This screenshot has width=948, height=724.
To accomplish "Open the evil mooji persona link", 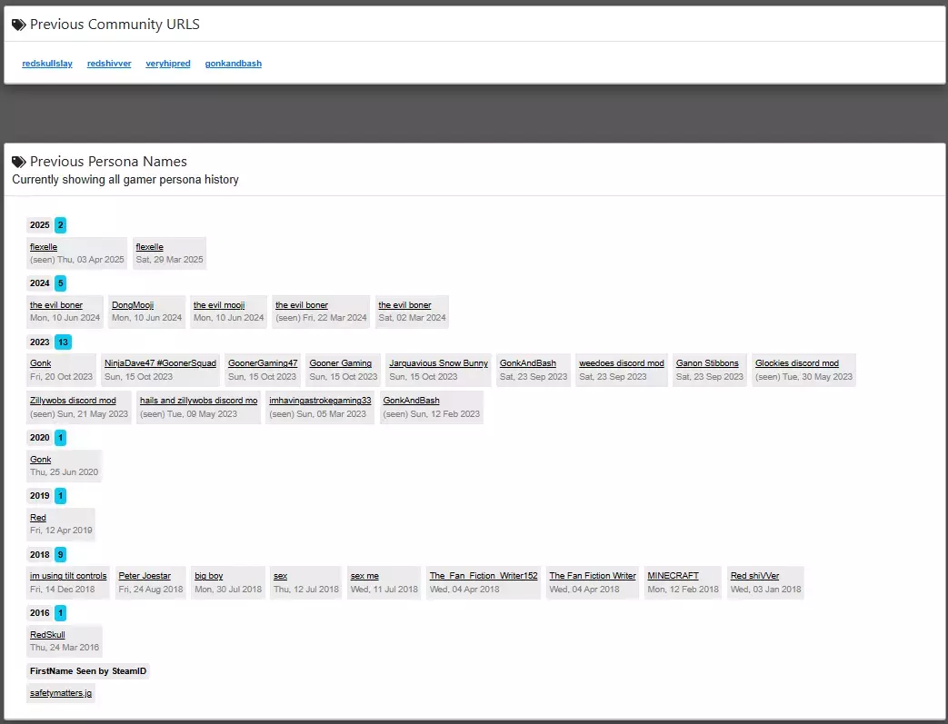I will pos(219,305).
